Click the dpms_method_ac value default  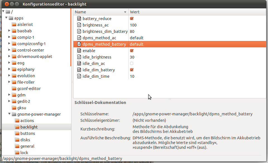click(137, 38)
